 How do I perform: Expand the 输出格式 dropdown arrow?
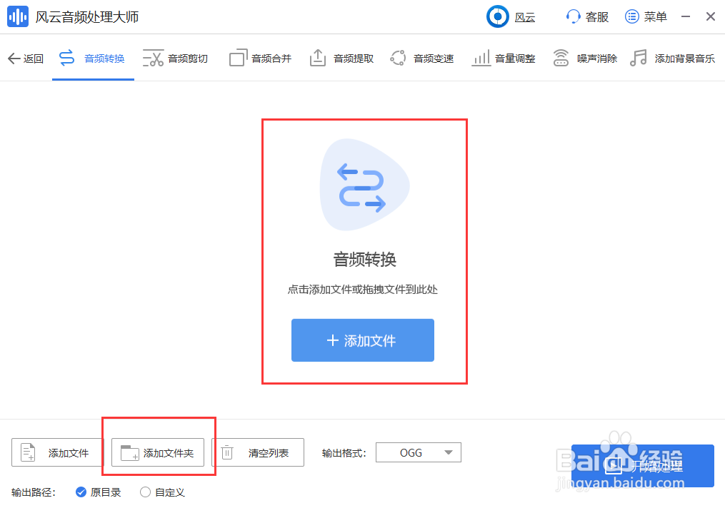(448, 452)
